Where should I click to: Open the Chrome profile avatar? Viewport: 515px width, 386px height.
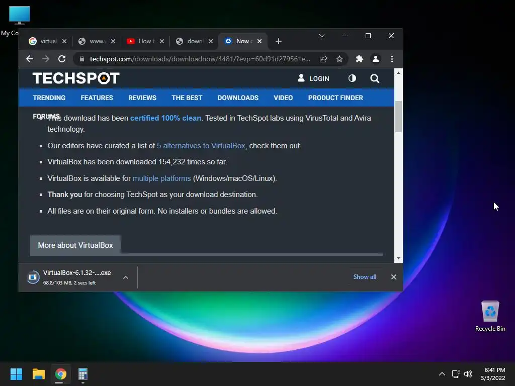coord(375,59)
